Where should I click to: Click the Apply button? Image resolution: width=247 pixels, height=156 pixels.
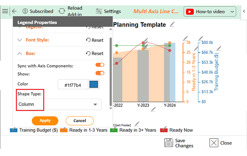(45, 121)
